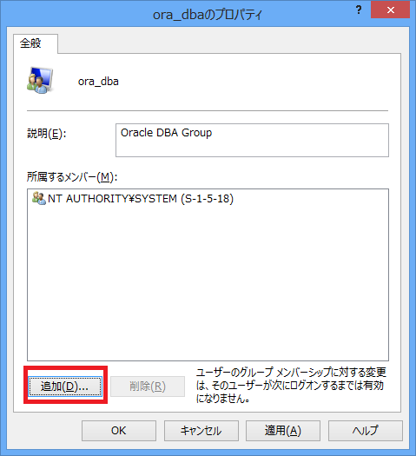416x456 pixels.
Task: Click the ora_dbaのプロパティ title bar text
Action: 208,15
